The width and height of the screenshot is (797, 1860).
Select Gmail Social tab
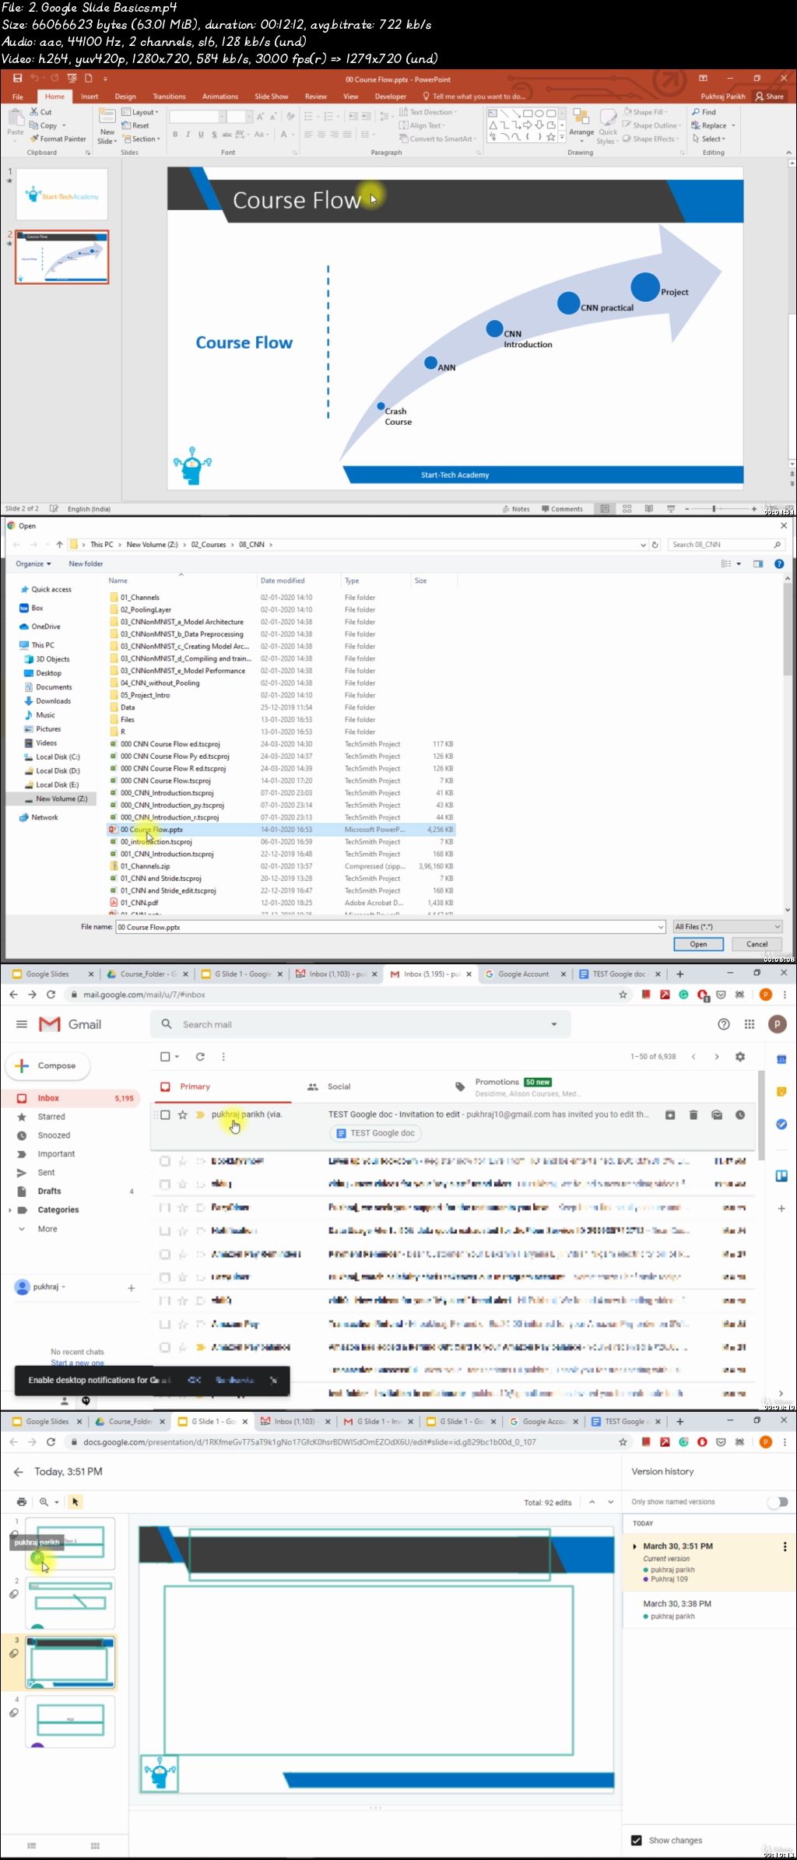(x=330, y=1086)
